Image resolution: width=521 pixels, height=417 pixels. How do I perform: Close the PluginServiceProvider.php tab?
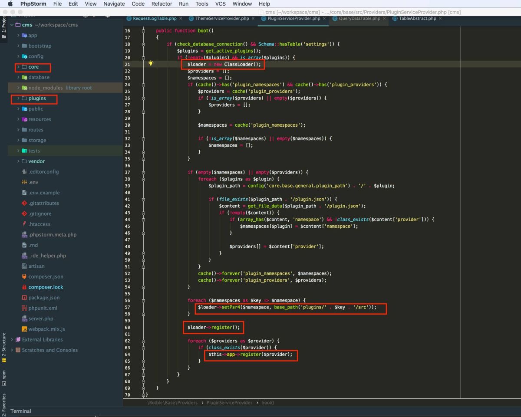[324, 19]
